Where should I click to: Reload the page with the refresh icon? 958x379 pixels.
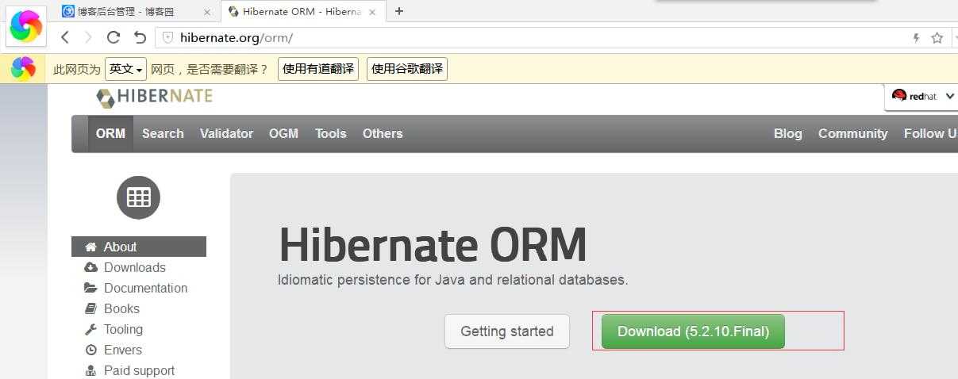(113, 37)
